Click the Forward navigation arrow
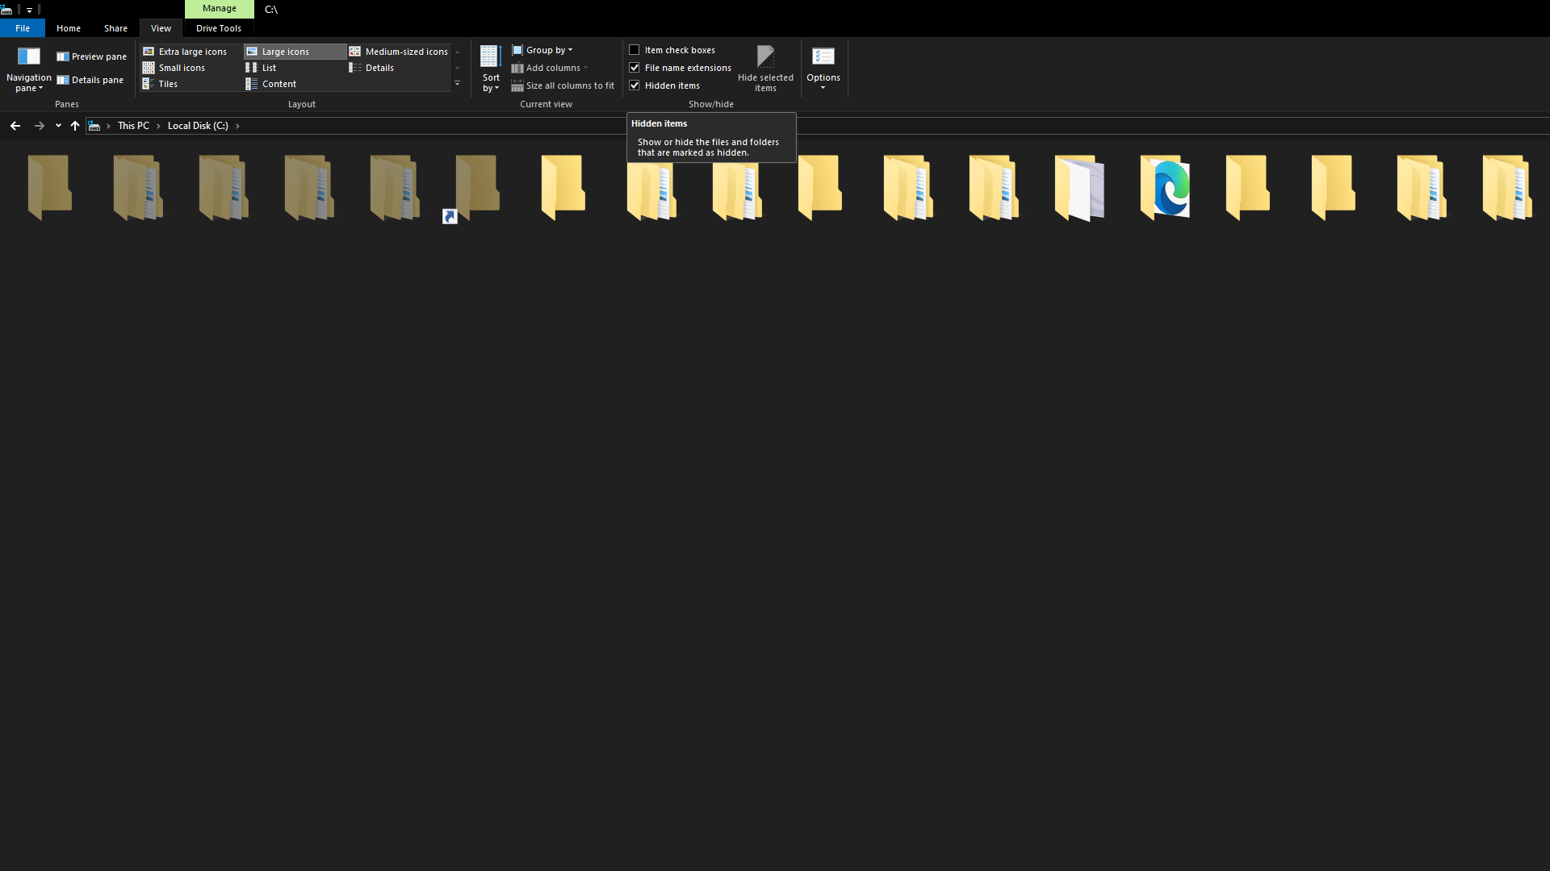 tap(40, 126)
